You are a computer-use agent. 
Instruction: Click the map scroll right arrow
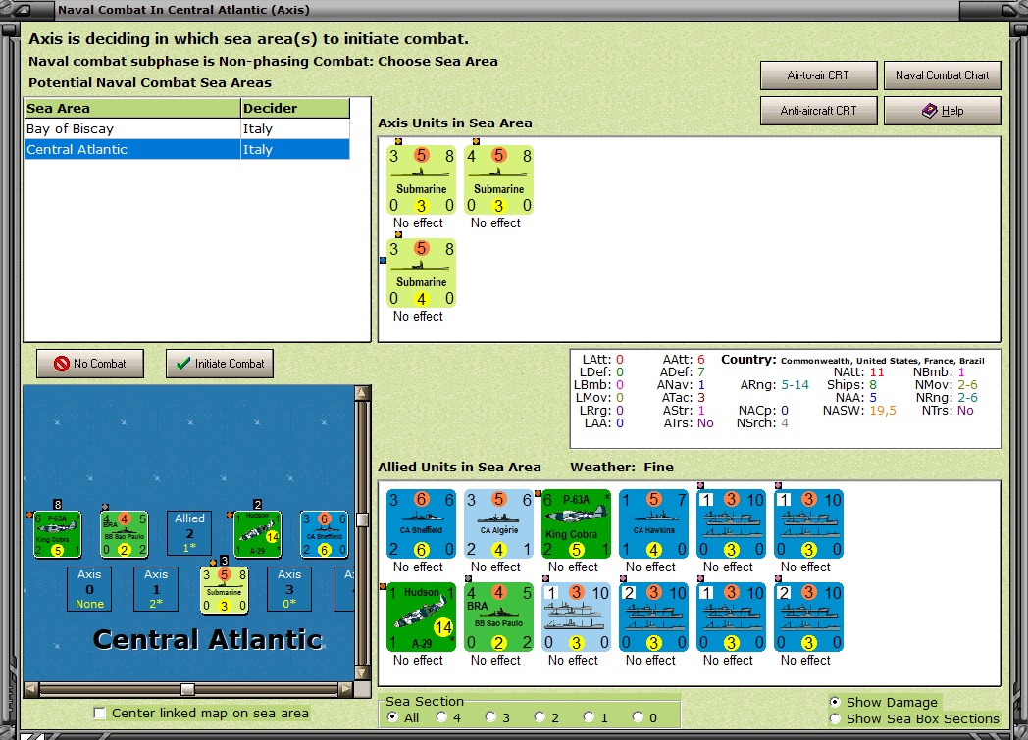(345, 689)
